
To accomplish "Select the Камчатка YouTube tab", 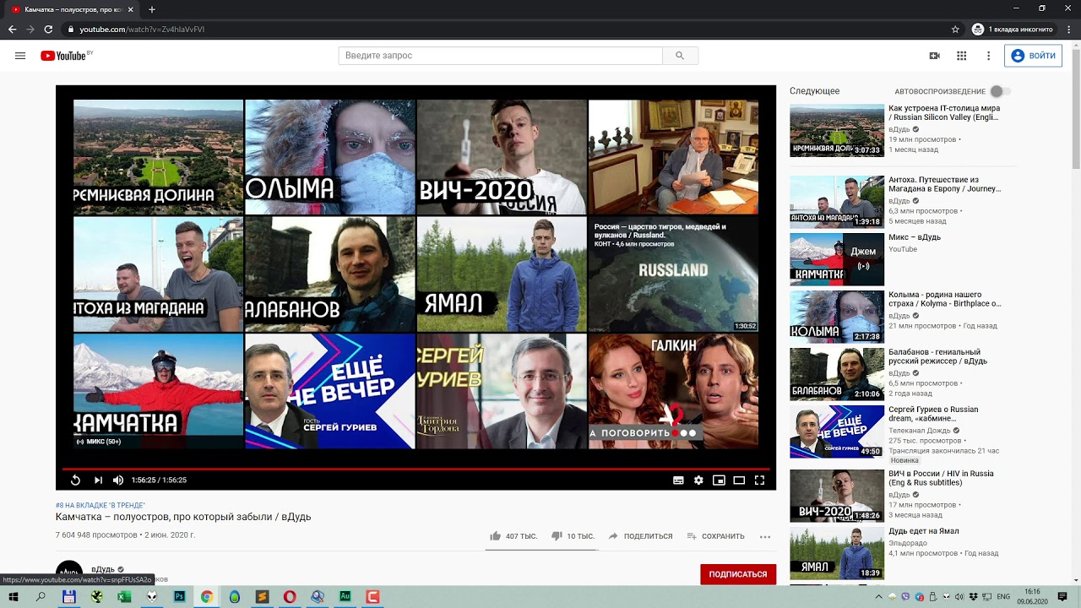I will (73, 9).
